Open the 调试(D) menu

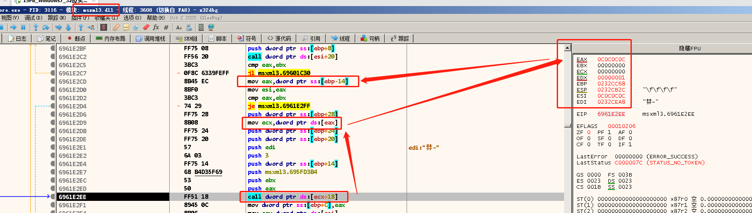click(x=33, y=18)
